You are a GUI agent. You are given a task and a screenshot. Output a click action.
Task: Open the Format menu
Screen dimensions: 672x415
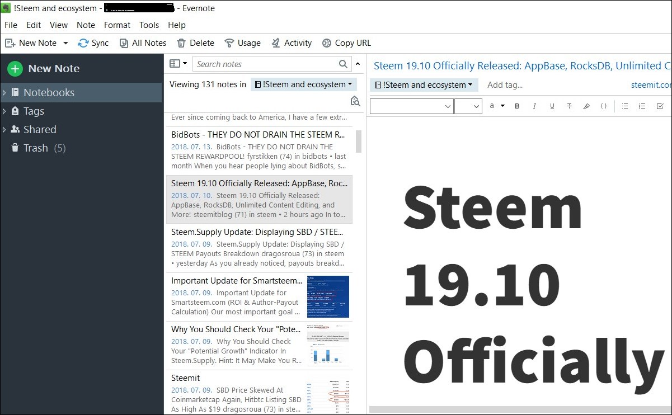tap(117, 25)
